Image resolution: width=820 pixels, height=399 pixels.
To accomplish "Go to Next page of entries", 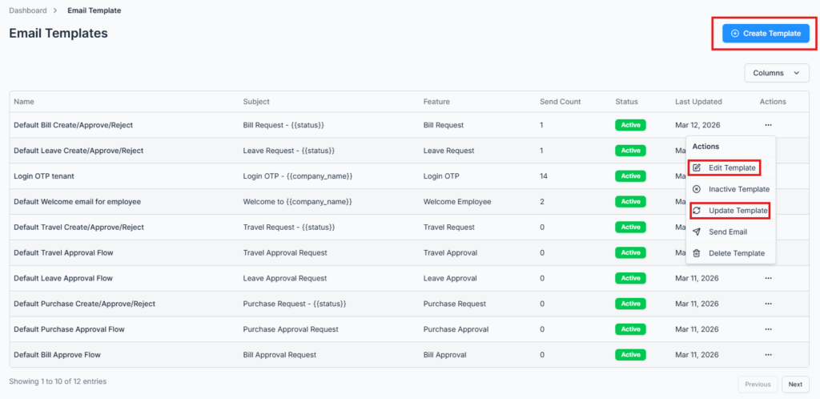I will [795, 384].
